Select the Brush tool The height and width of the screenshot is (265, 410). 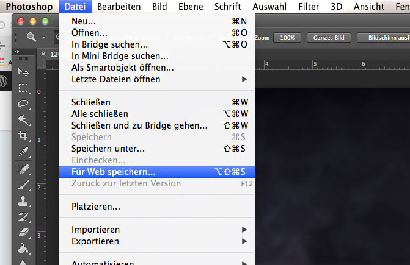coord(23,185)
